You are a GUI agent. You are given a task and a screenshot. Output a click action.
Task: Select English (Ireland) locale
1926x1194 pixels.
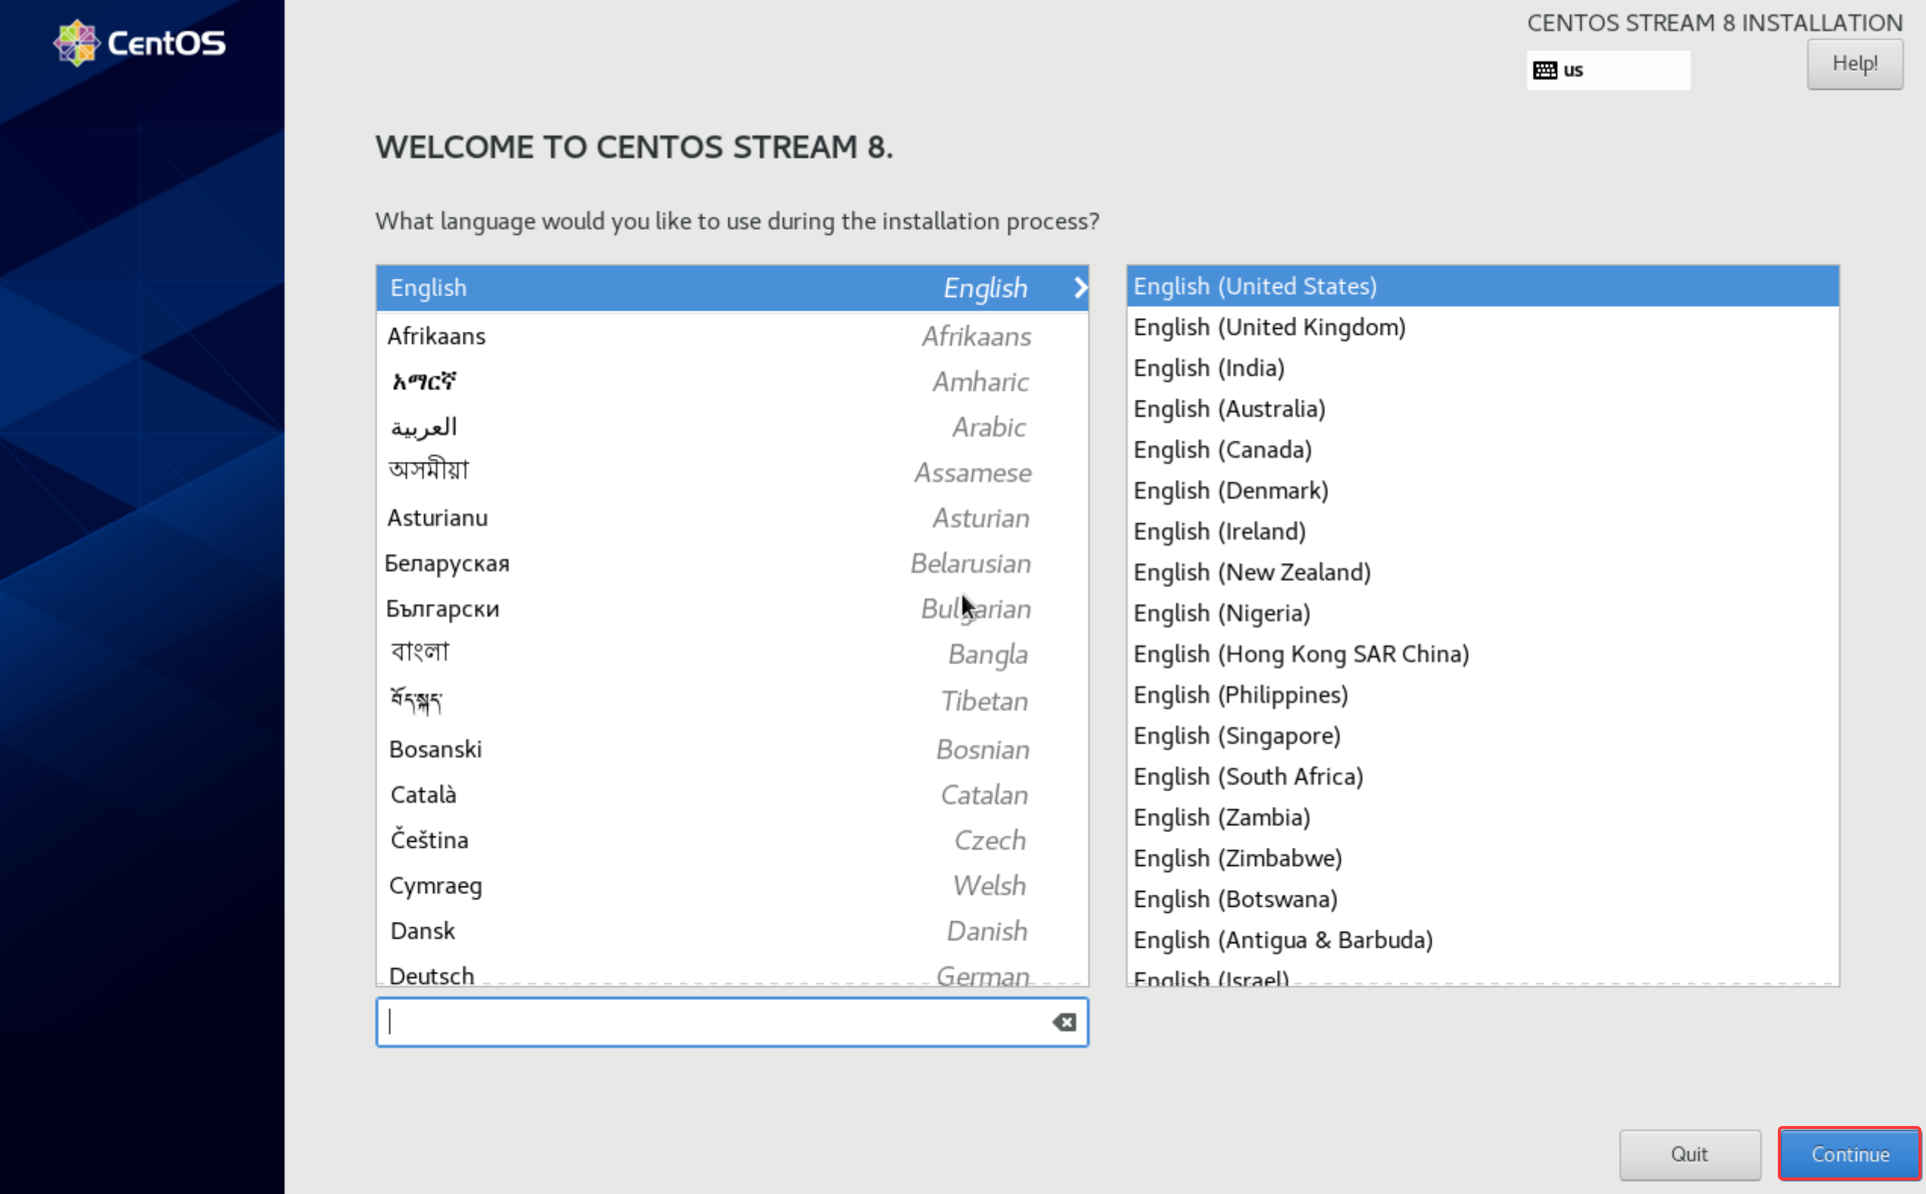pyautogui.click(x=1482, y=531)
